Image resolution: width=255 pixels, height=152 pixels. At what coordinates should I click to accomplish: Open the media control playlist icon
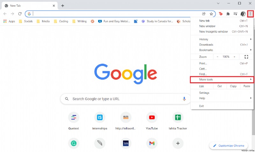(235, 14)
